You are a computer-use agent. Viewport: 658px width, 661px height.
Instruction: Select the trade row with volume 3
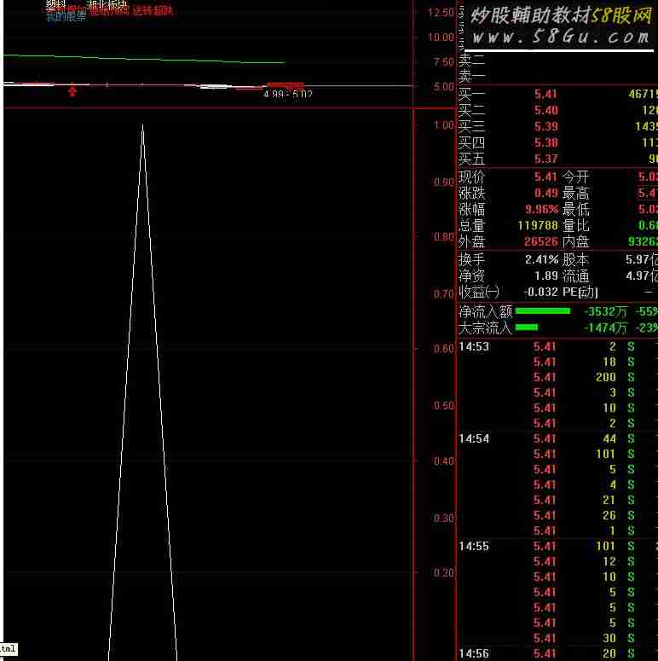coord(558,392)
